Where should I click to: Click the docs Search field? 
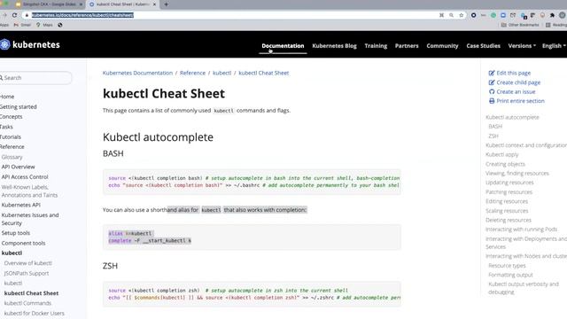coord(35,78)
